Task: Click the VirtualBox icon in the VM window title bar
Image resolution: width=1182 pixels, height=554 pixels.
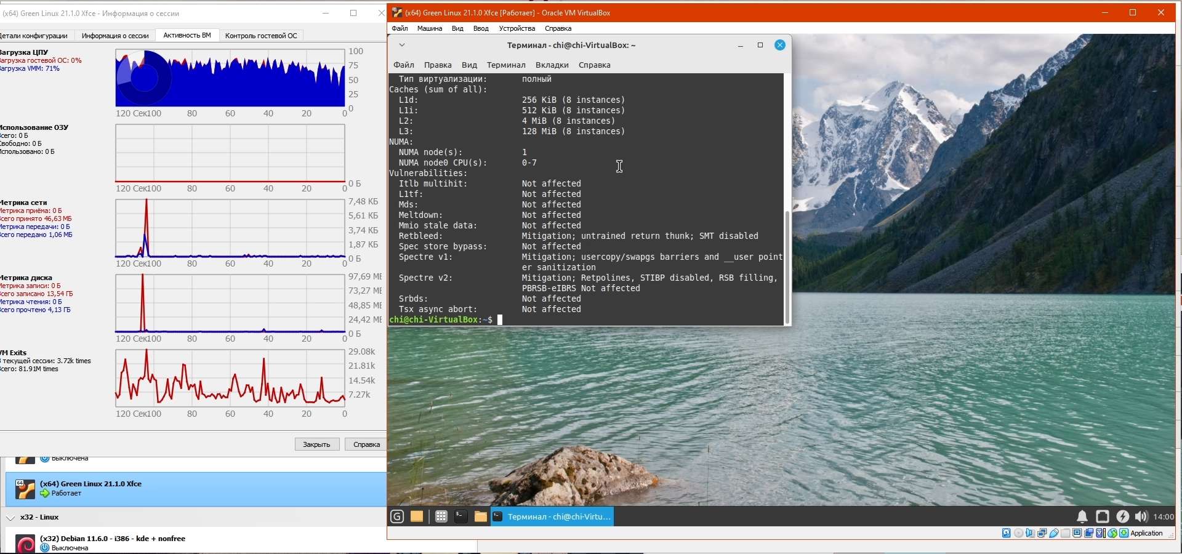Action: [x=397, y=12]
